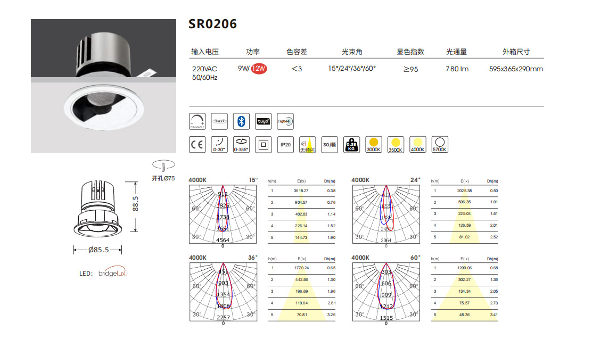Click the 2.52 beam diameter value

(x=493, y=237)
